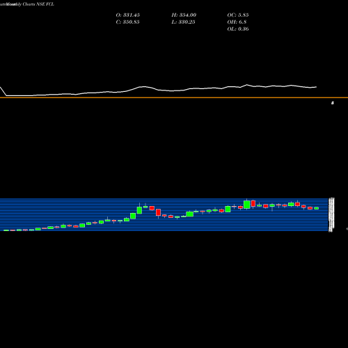Click the 'OH: 6.8' readout

pos(237,22)
